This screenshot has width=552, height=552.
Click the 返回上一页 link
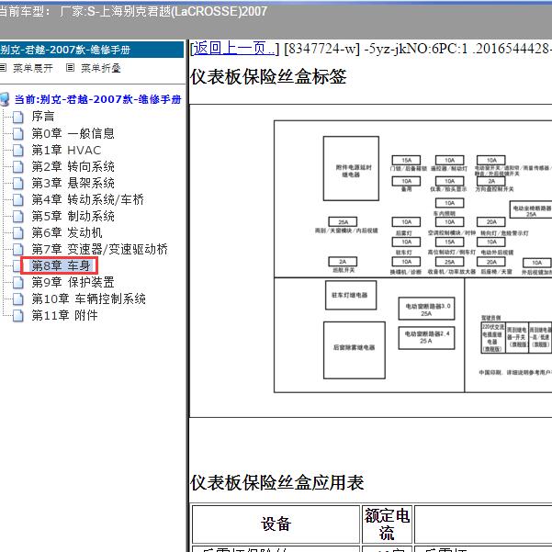coord(234,49)
